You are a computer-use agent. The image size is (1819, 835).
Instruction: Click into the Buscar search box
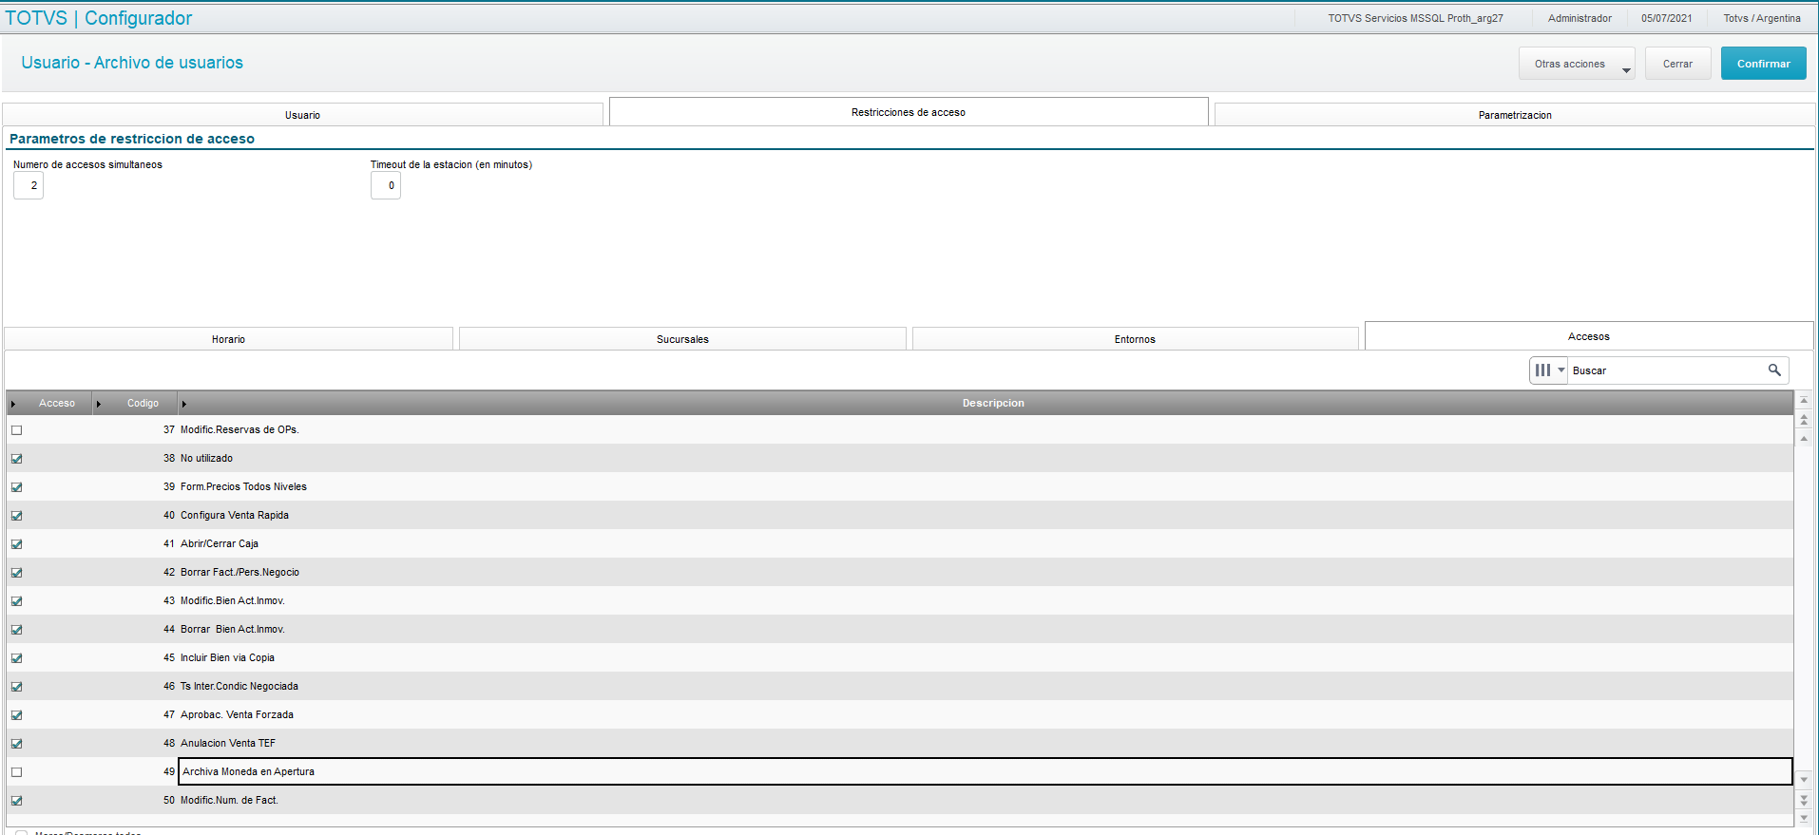[x=1667, y=370]
